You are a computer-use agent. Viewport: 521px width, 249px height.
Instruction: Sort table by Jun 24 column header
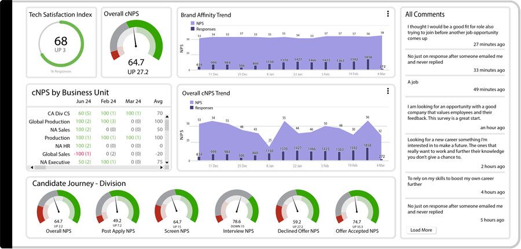pos(83,101)
